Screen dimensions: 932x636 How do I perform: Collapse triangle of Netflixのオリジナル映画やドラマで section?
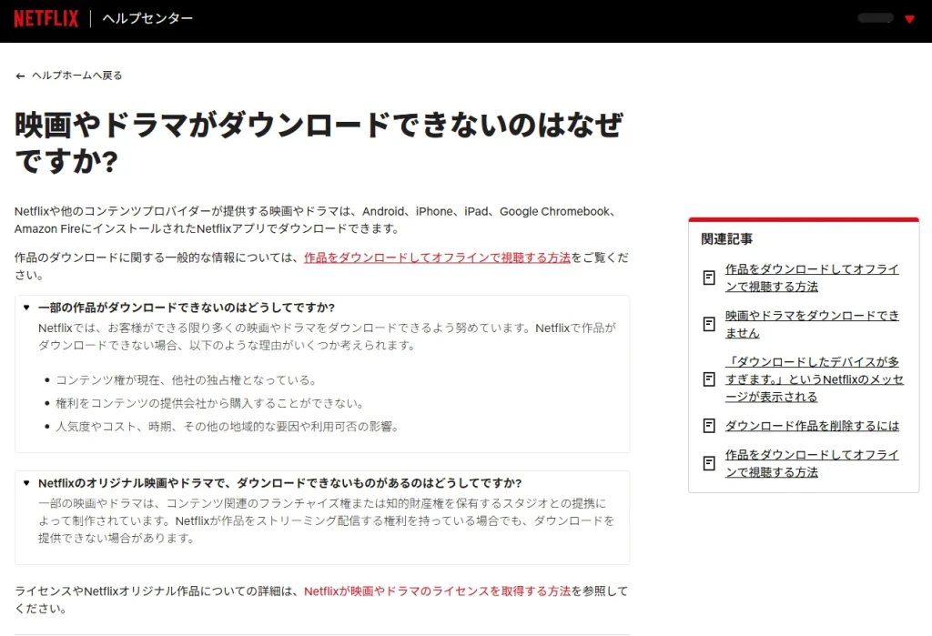[x=26, y=482]
